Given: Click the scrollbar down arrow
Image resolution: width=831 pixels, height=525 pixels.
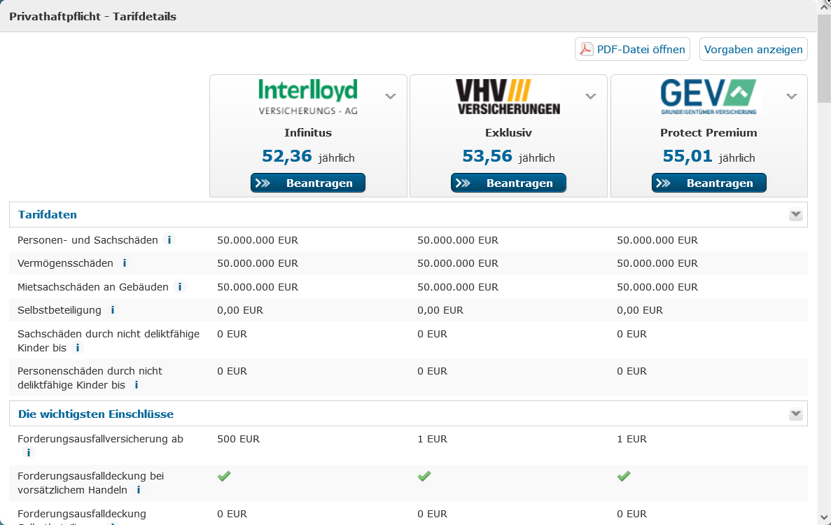Looking at the screenshot, I should [824, 517].
